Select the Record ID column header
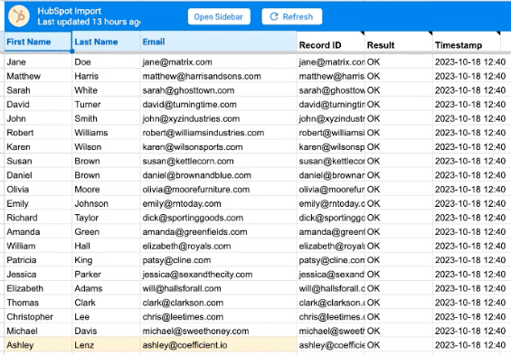Viewport: 511px width, 355px height. [331, 42]
